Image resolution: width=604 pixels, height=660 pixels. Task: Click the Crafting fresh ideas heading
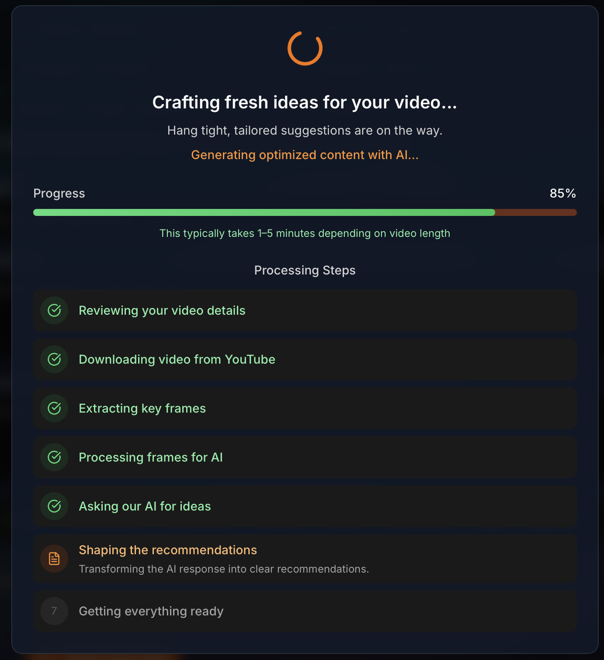[x=305, y=102]
